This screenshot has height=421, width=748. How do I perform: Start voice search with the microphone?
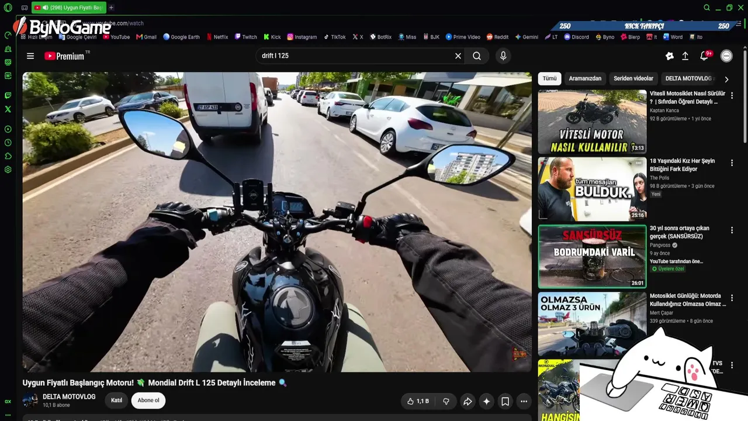point(503,56)
